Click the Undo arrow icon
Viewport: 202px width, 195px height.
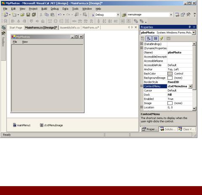coord(60,15)
